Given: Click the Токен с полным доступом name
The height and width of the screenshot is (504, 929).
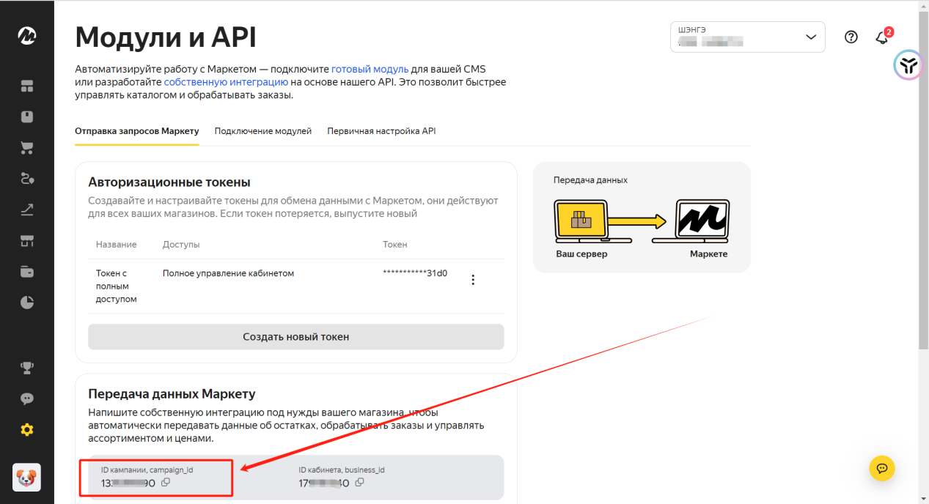Looking at the screenshot, I should (x=117, y=286).
